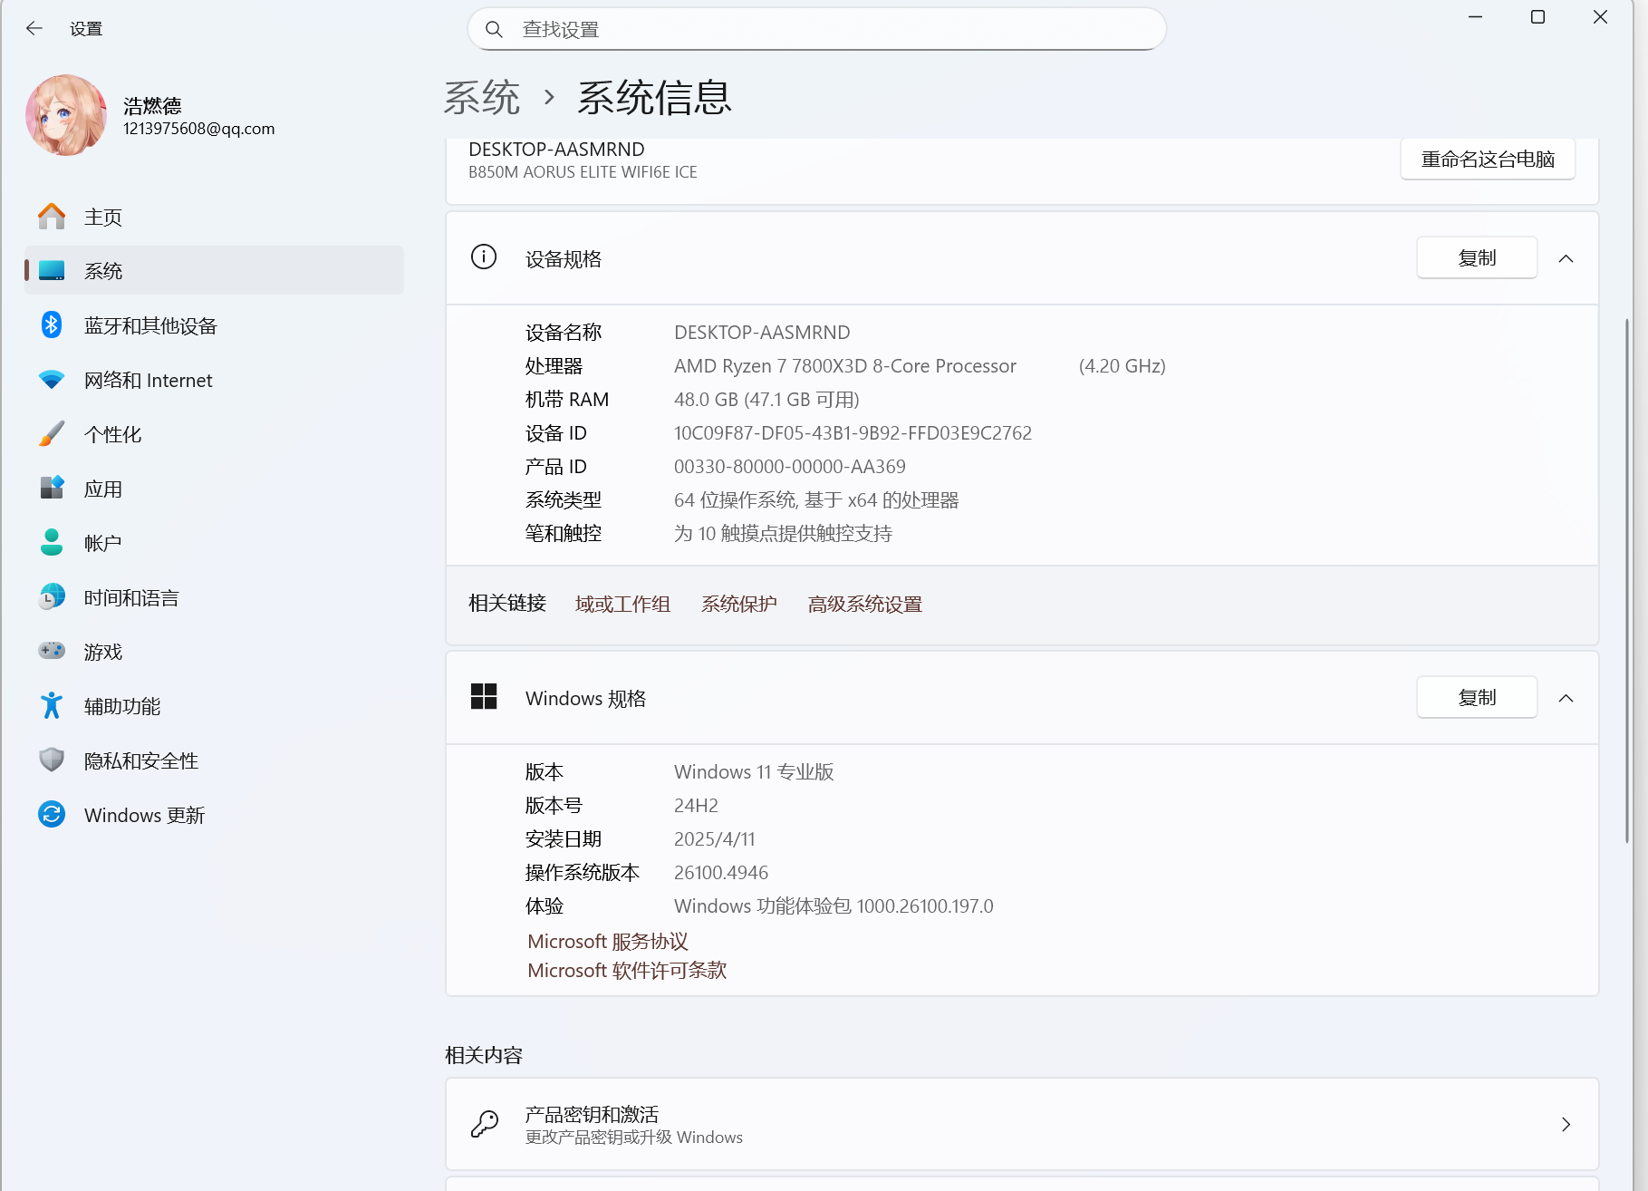The height and width of the screenshot is (1191, 1648).
Task: Open 辅助功能 settings
Action: click(215, 706)
